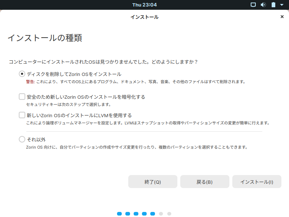289x217 pixels.
Task: Click the Zorin OS 向けに partitioning description text
Action: (x=137, y=147)
